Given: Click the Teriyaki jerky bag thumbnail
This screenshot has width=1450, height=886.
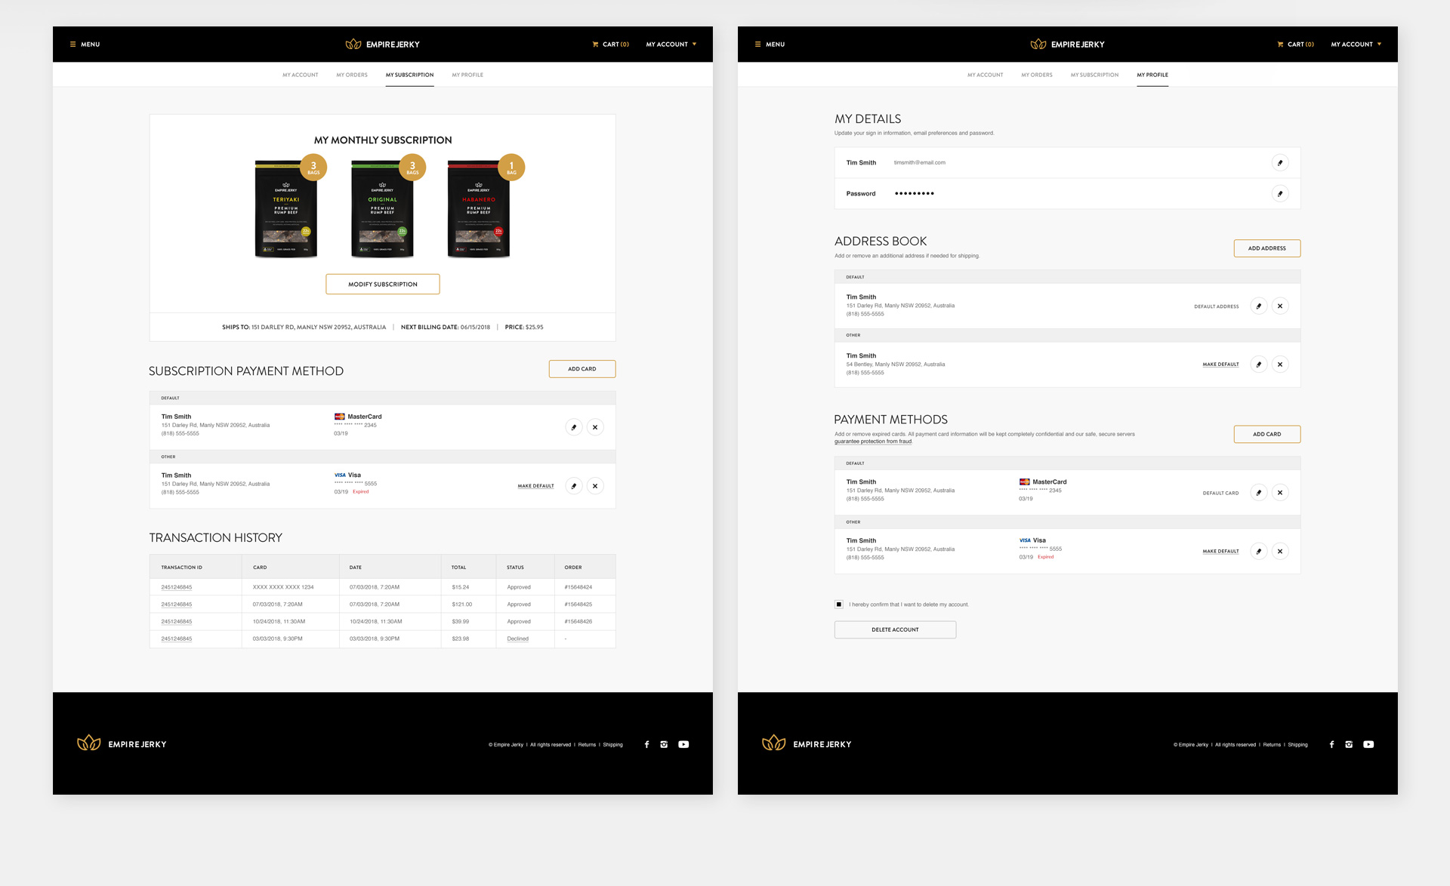Looking at the screenshot, I should point(286,210).
